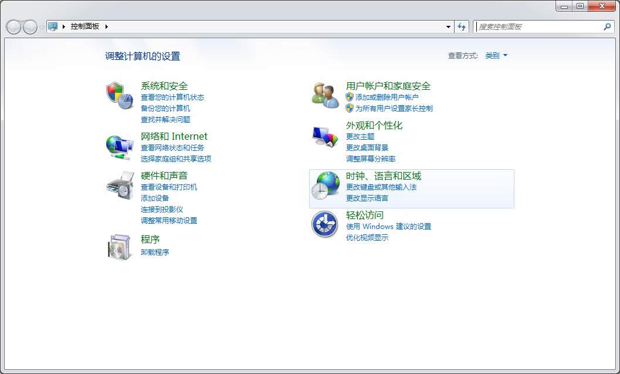Open 硬件和声音 via the printer icon

click(x=119, y=186)
